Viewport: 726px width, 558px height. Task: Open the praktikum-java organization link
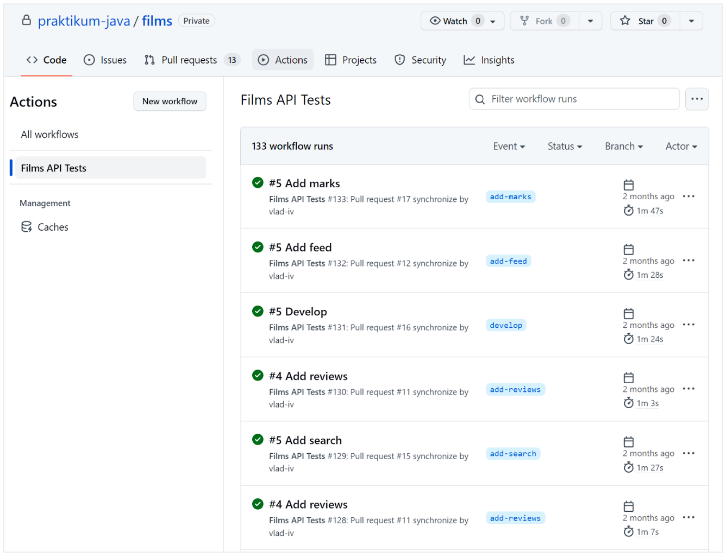[84, 21]
